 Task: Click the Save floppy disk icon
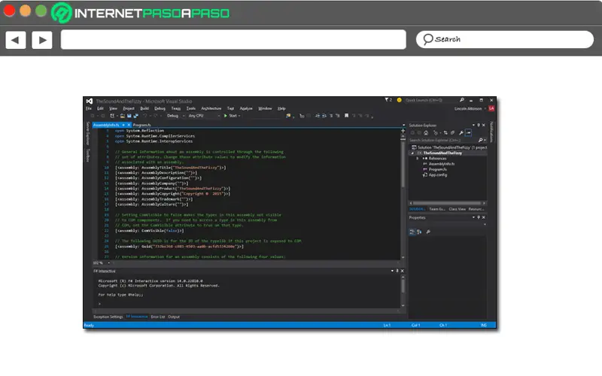click(129, 116)
